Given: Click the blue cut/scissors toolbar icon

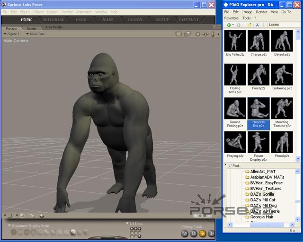Looking at the screenshot, I should tap(258, 25).
